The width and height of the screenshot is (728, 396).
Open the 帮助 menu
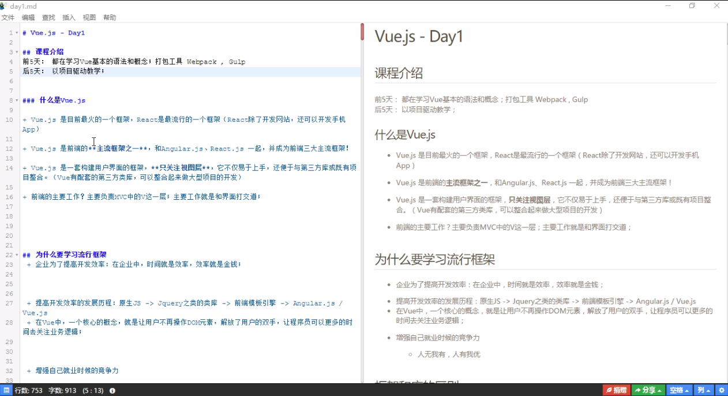[110, 17]
